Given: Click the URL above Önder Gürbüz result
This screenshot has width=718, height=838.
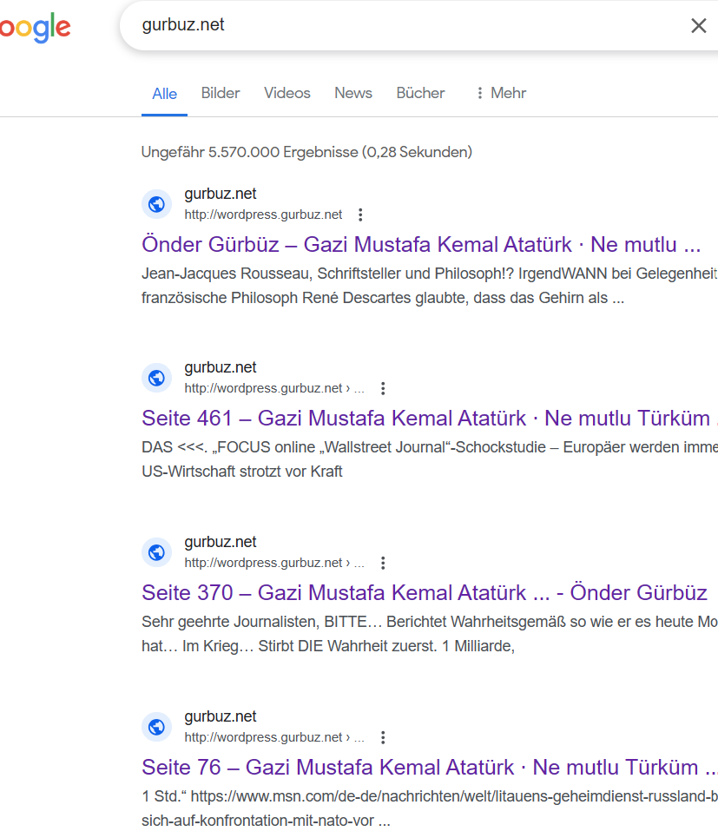Looking at the screenshot, I should (x=263, y=214).
